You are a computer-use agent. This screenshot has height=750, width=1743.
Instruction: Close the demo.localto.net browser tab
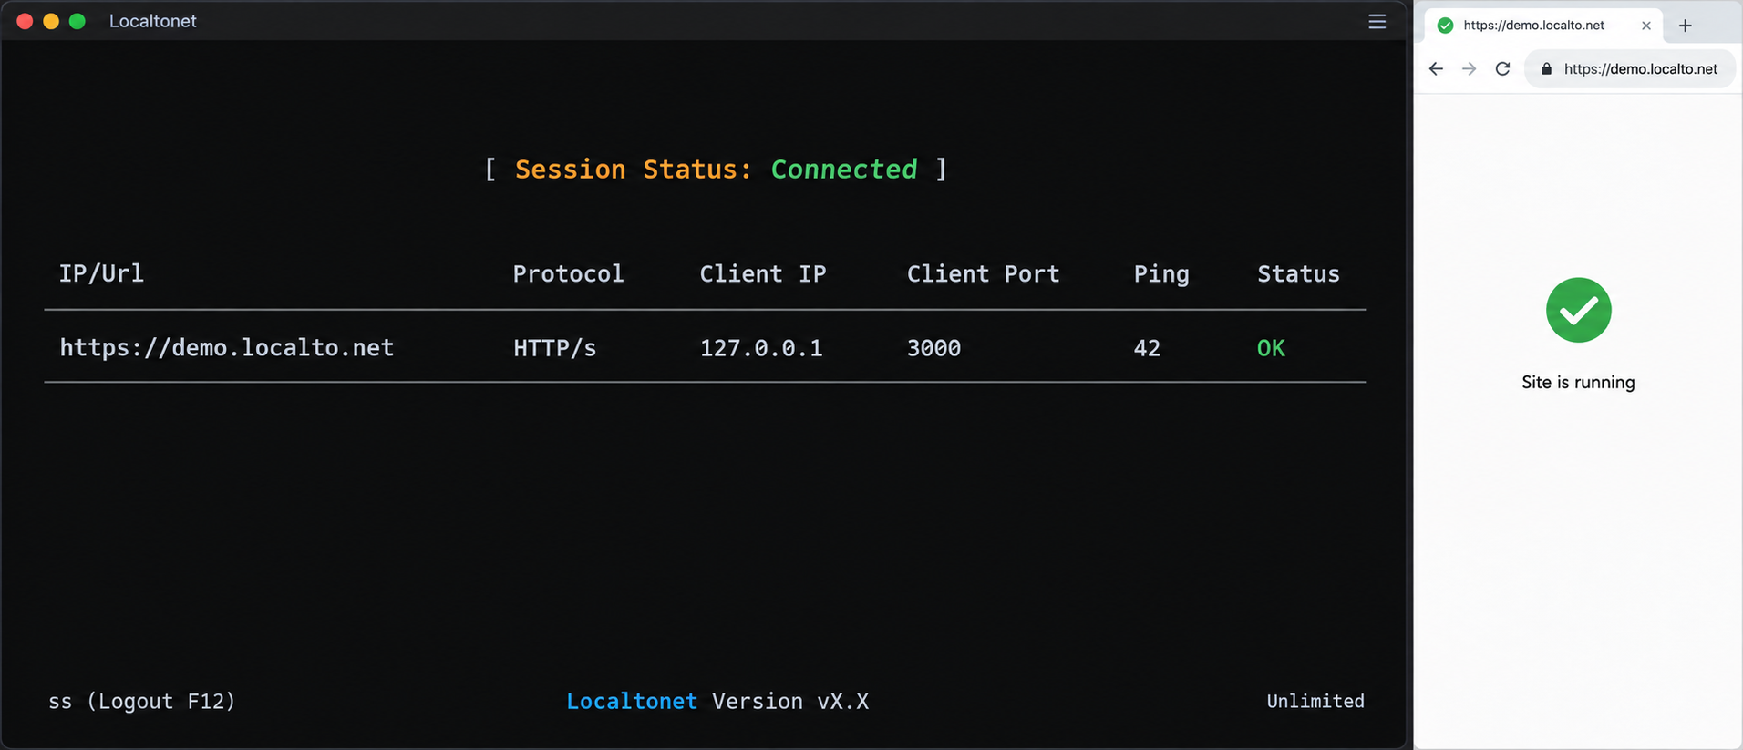[x=1645, y=26]
